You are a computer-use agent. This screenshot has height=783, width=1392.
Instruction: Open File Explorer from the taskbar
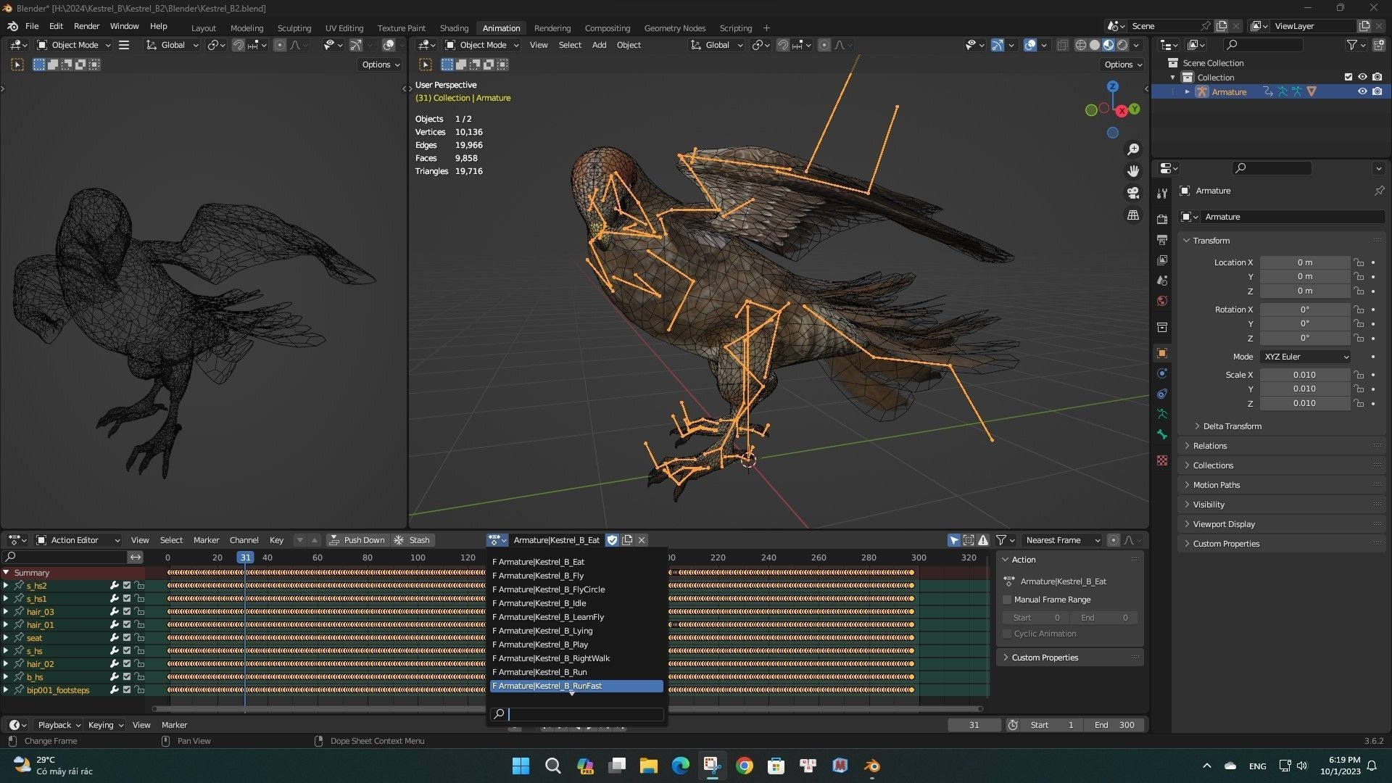[x=648, y=766]
